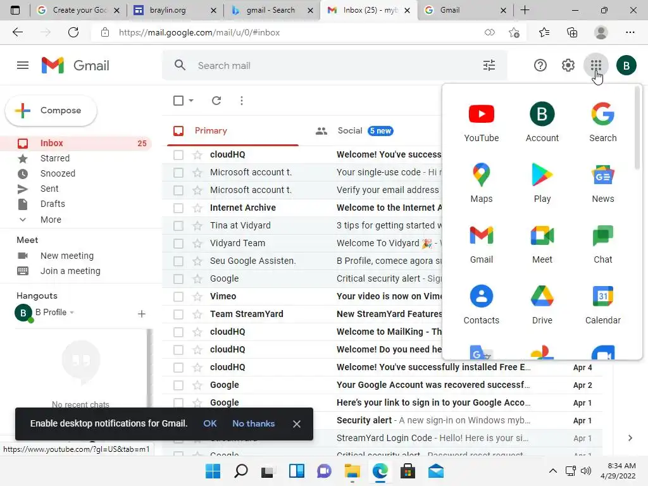Screen dimensions: 648x486
Task: Decline notifications with No thanks
Action: pyautogui.click(x=253, y=423)
